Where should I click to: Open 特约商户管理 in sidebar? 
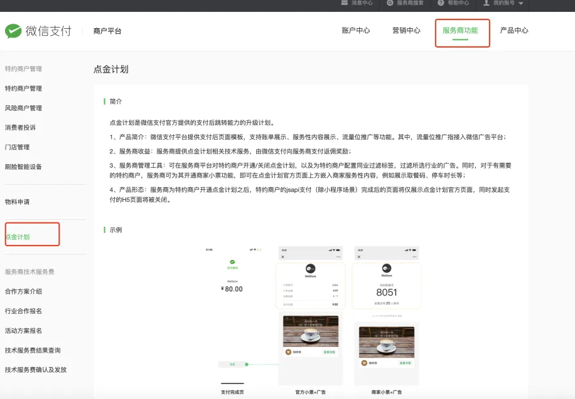pyautogui.click(x=23, y=88)
